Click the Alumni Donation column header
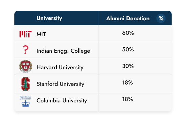The height and width of the screenshot is (122, 186). 128,18
